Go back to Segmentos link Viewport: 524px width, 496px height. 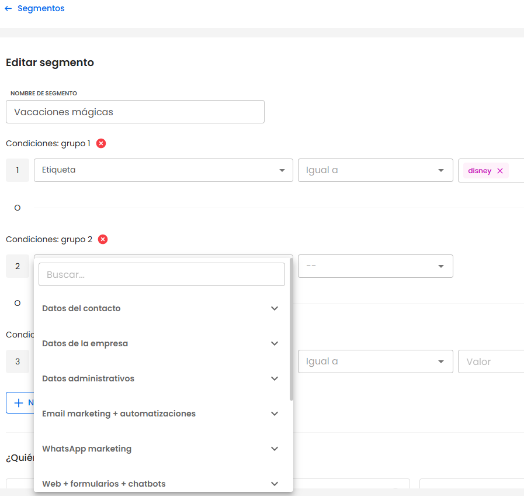41,9
